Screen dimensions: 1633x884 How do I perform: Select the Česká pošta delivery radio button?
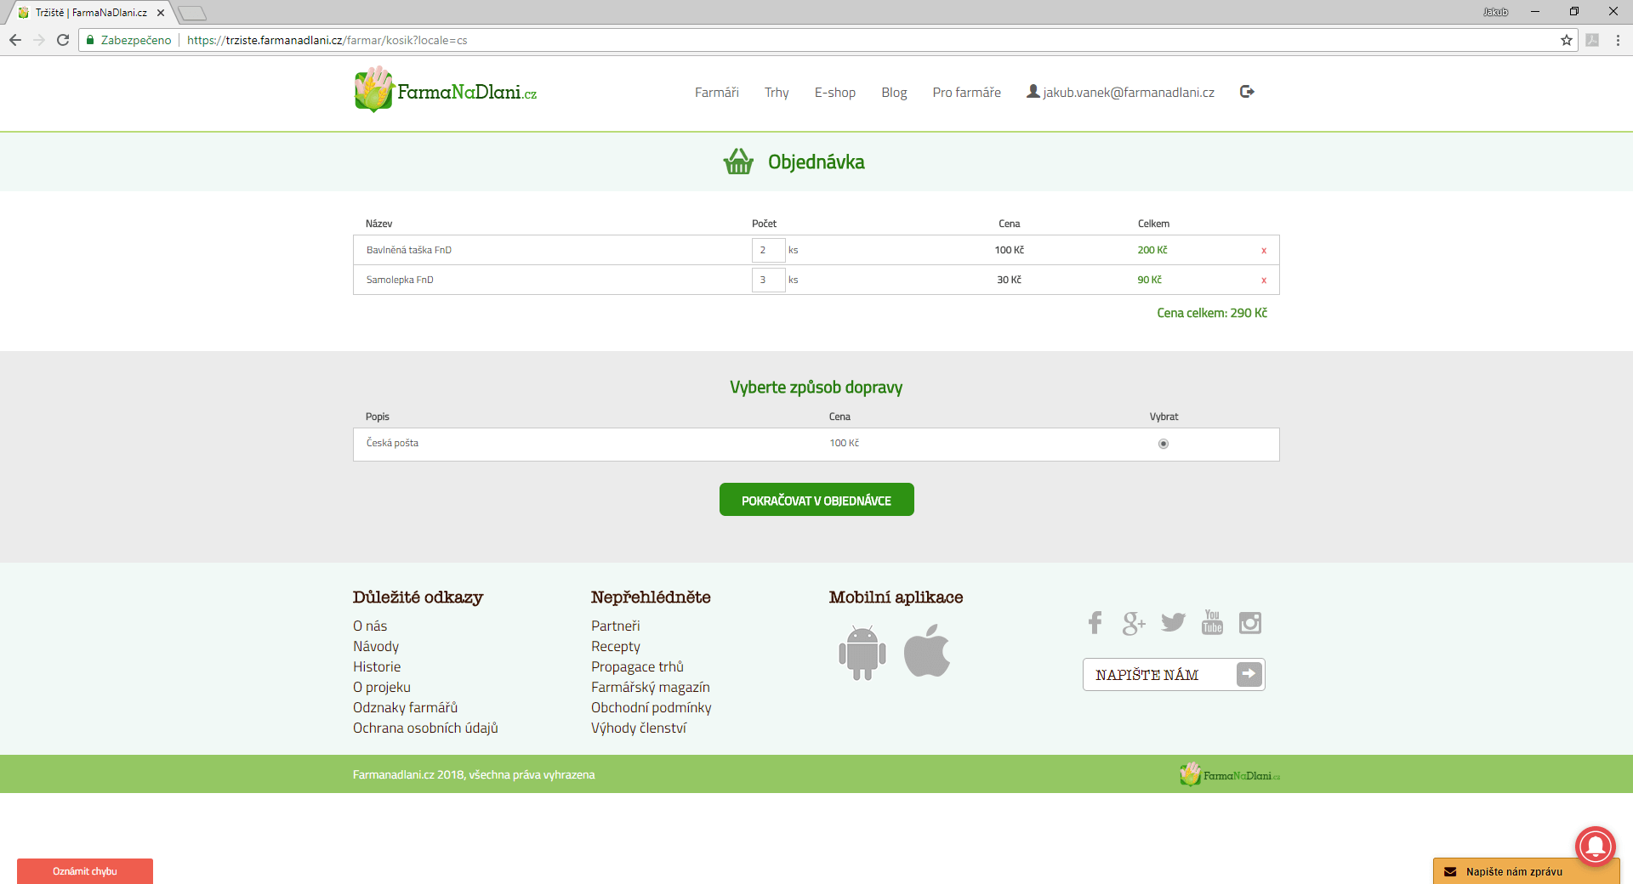[1164, 444]
